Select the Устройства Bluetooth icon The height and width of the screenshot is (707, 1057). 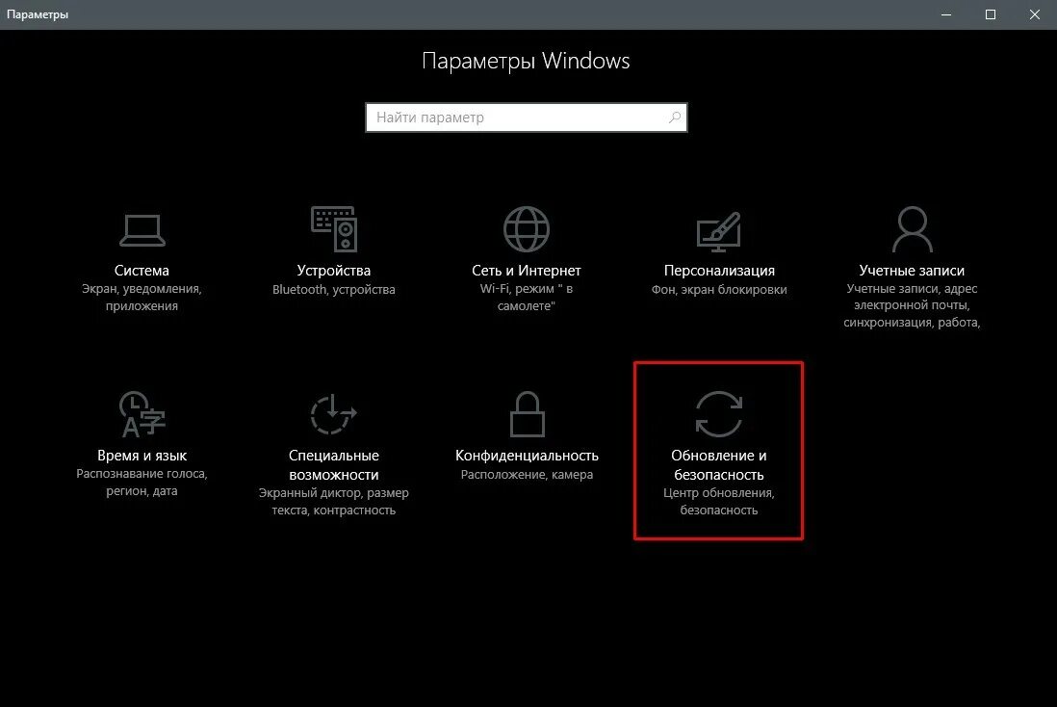[334, 229]
